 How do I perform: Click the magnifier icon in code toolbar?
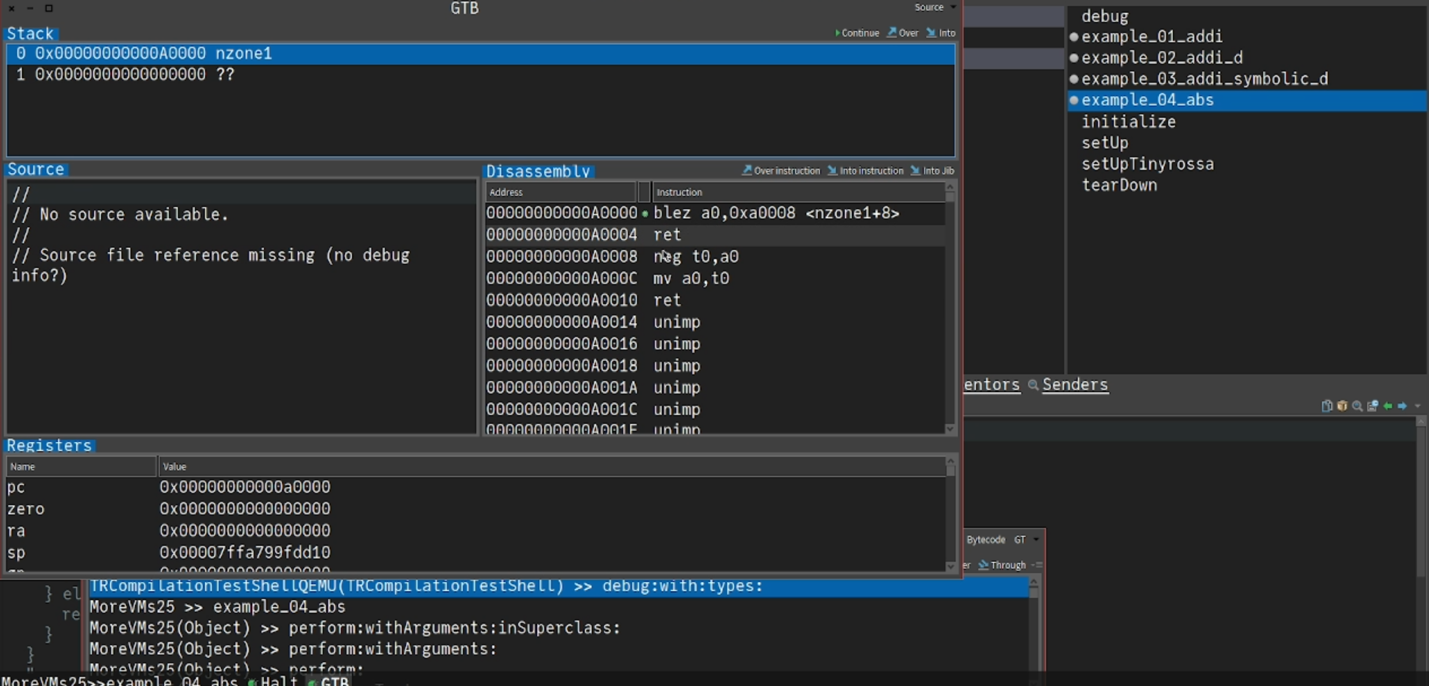pos(1357,406)
